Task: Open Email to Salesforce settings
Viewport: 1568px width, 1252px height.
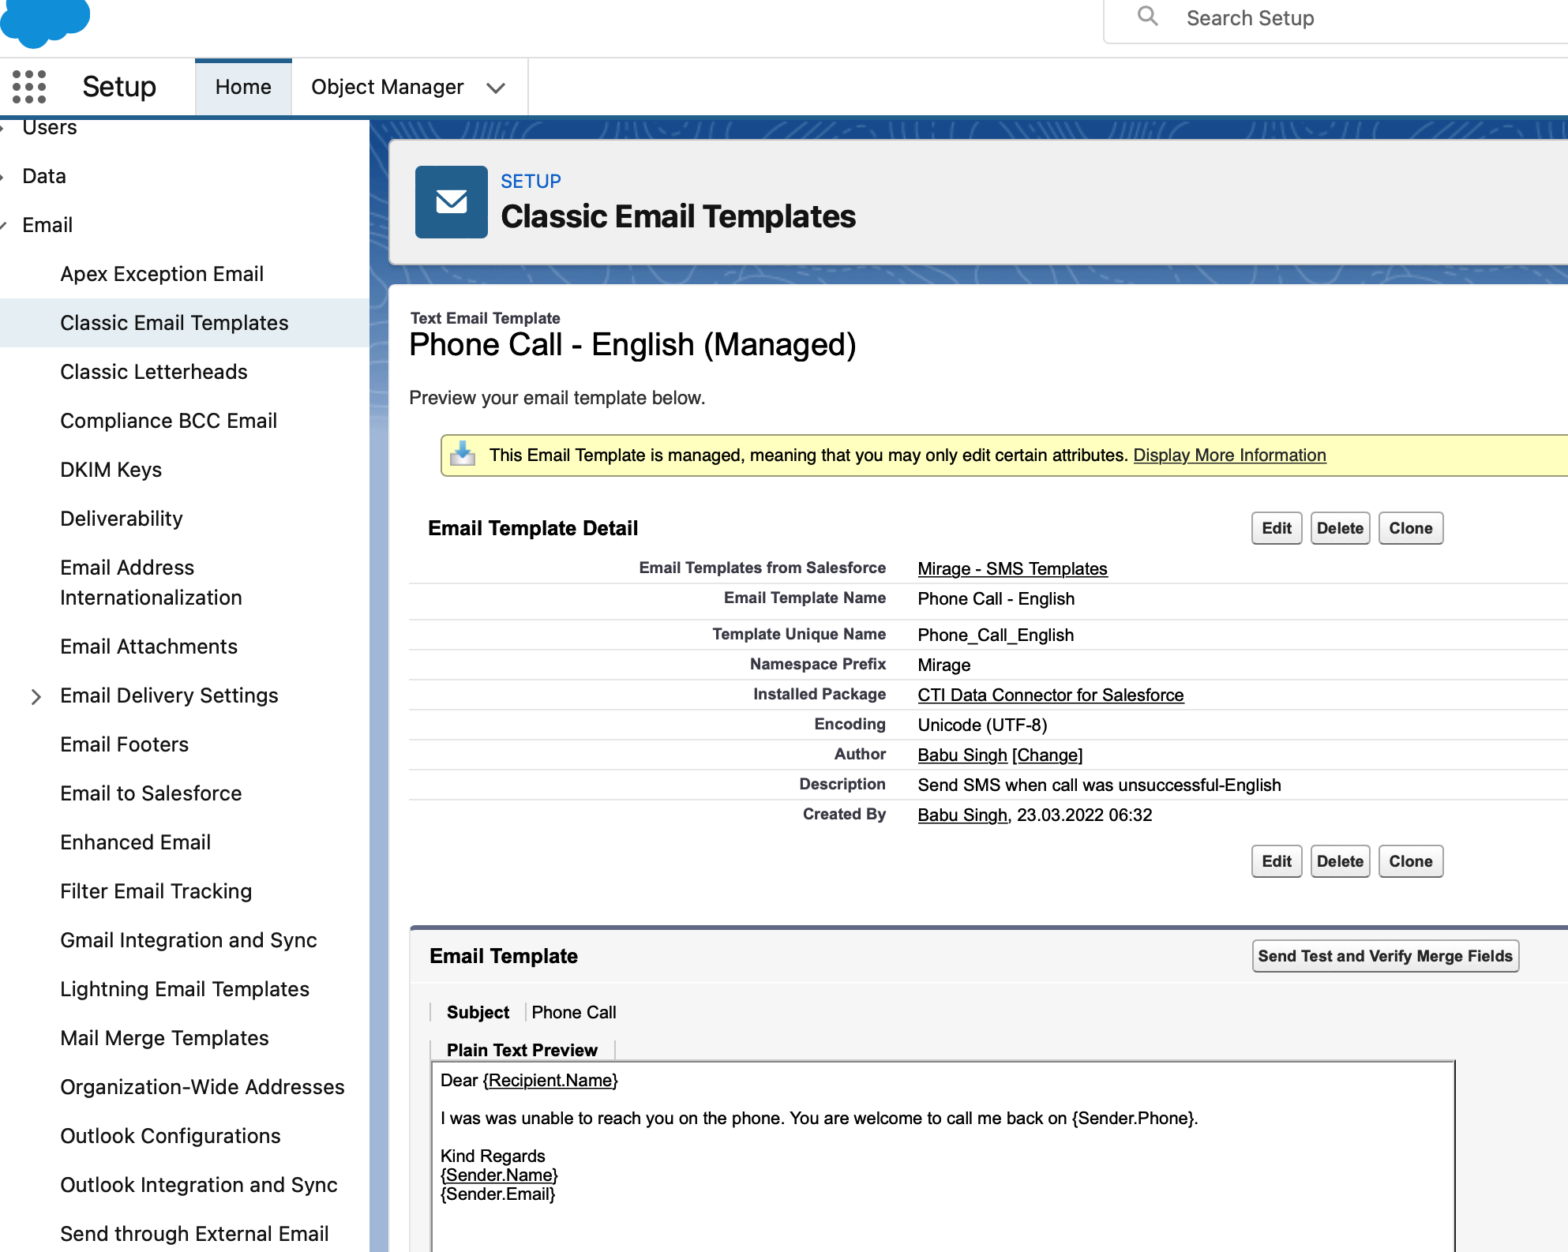Action: point(152,793)
